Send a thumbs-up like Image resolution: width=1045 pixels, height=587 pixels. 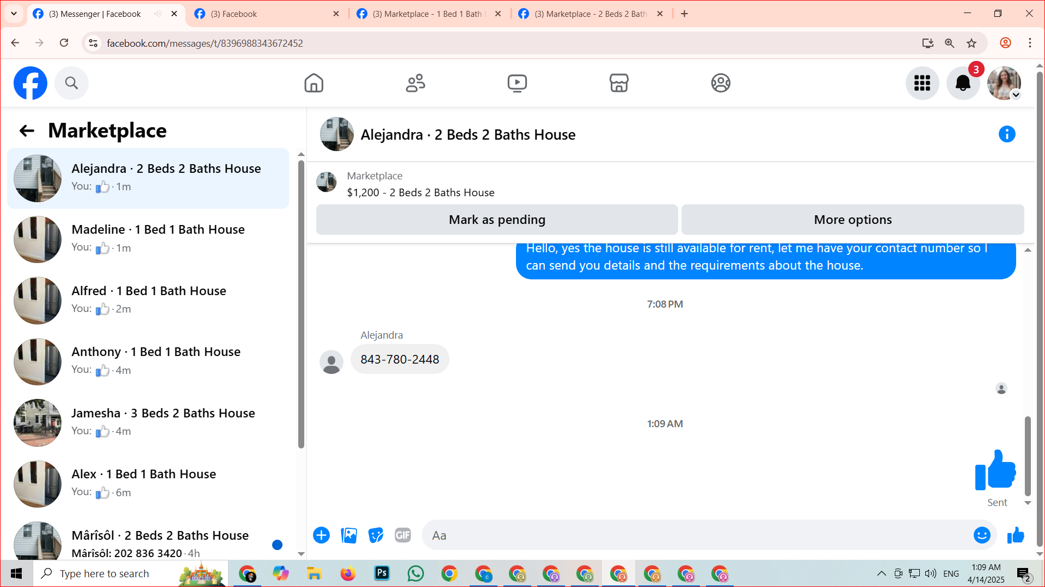1016,535
